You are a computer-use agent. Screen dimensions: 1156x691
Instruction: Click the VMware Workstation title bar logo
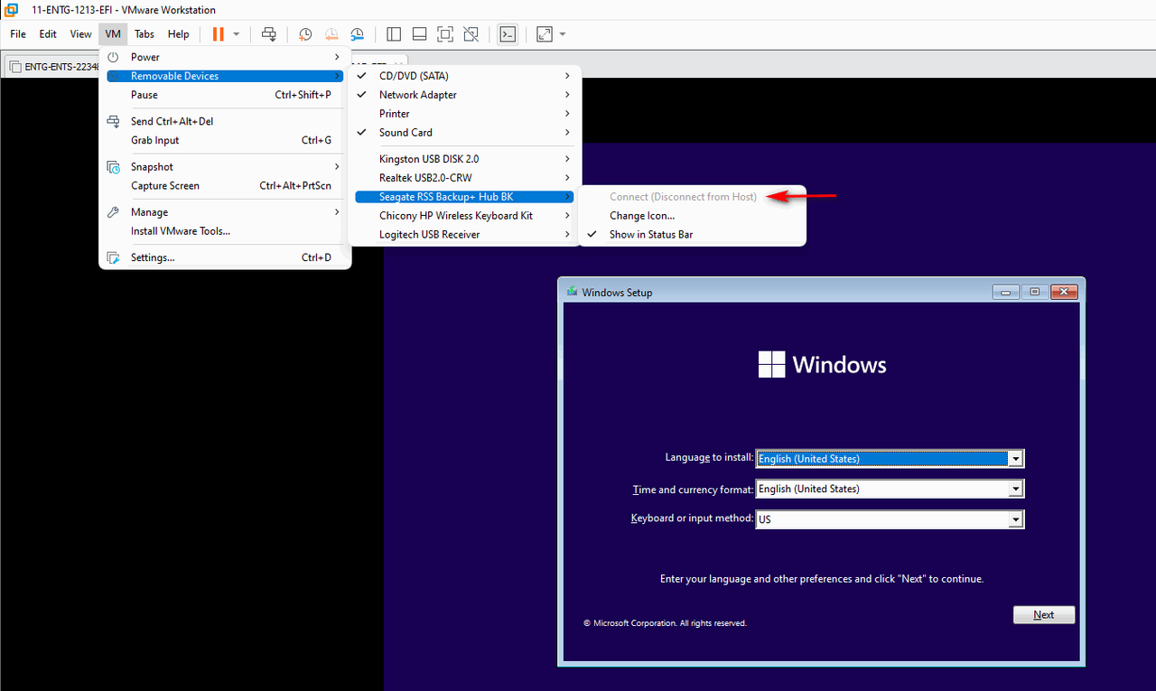coord(12,10)
